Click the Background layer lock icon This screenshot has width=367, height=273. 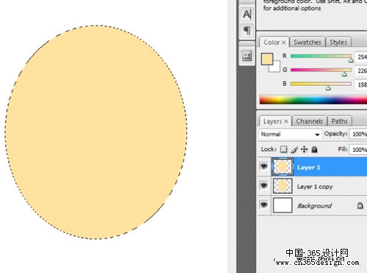pyautogui.click(x=360, y=205)
